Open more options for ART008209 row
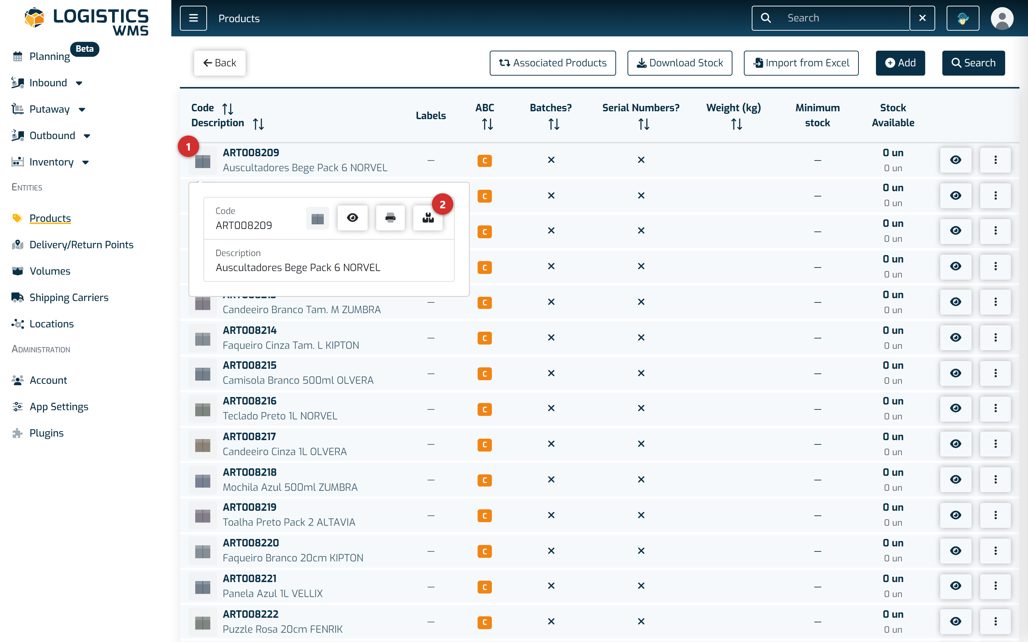1028x642 pixels. tap(995, 160)
